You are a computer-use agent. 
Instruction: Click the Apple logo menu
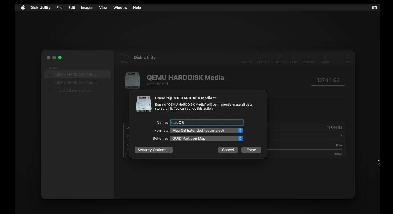23,8
